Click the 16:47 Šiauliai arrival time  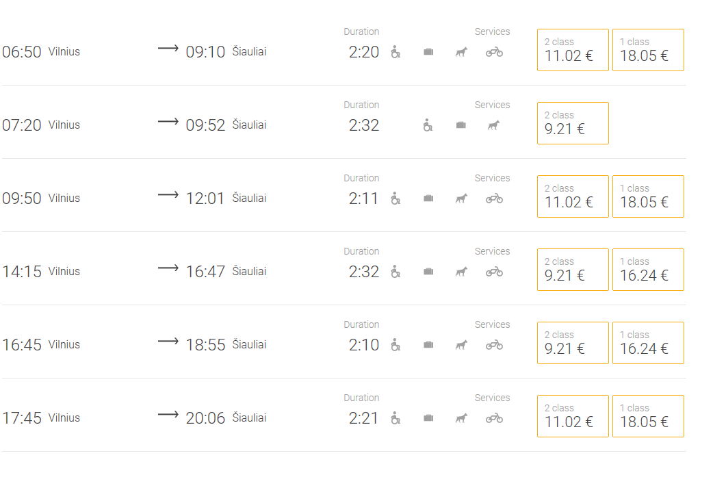[x=205, y=272]
